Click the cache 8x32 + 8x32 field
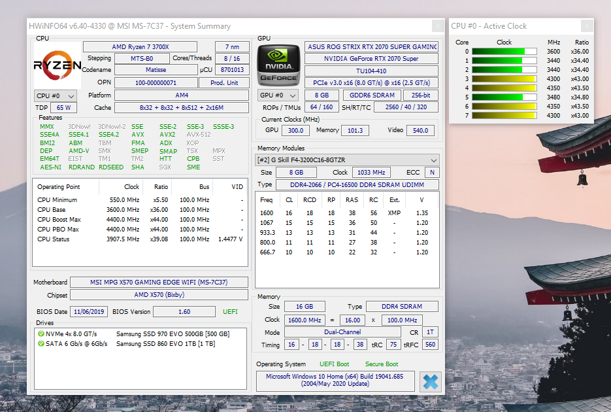The height and width of the screenshot is (412, 611). pos(182,108)
